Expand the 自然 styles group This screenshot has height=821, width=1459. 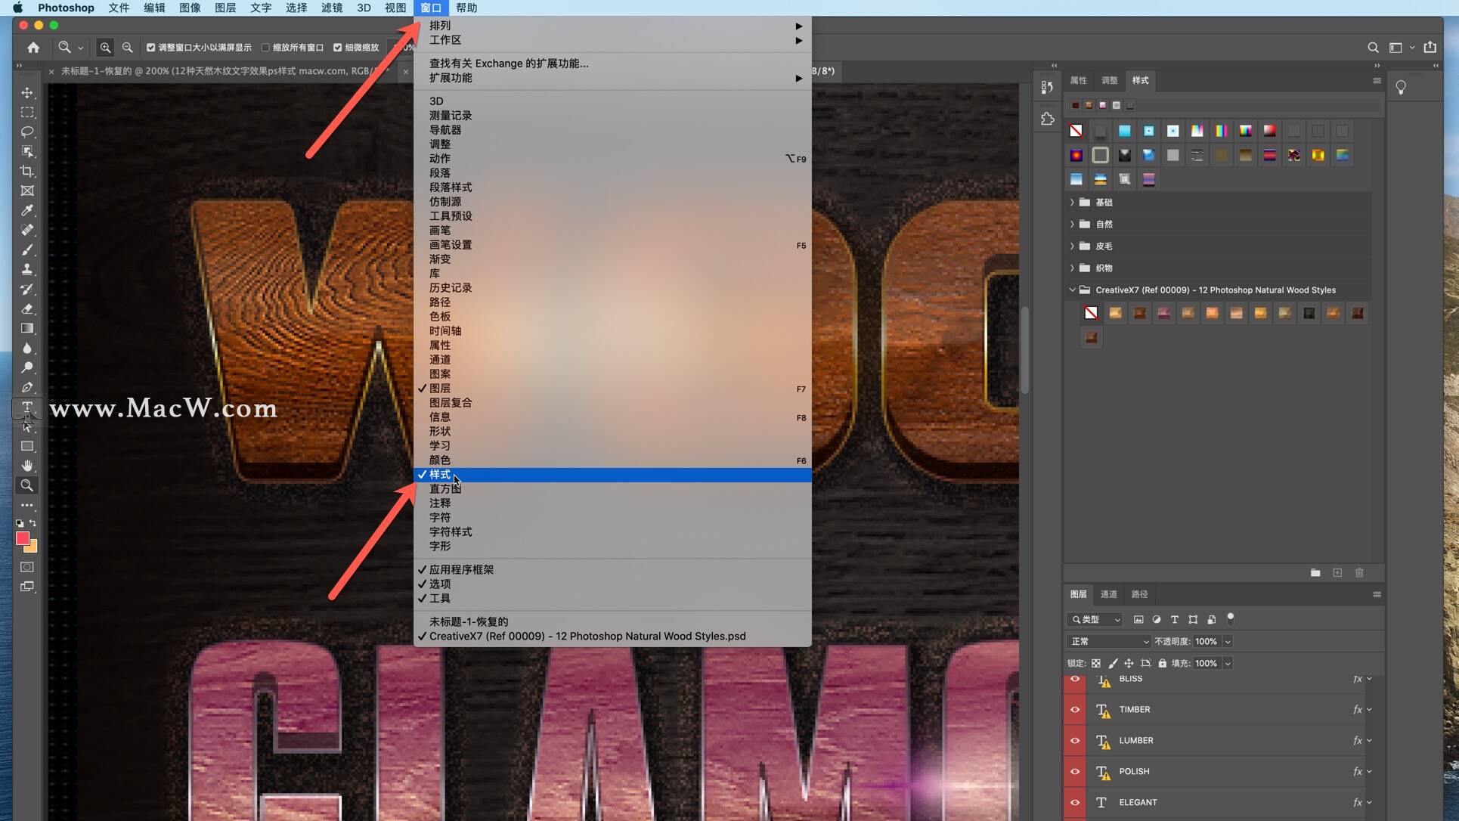pos(1072,224)
